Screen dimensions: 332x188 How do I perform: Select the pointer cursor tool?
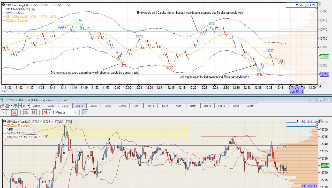coord(3,112)
